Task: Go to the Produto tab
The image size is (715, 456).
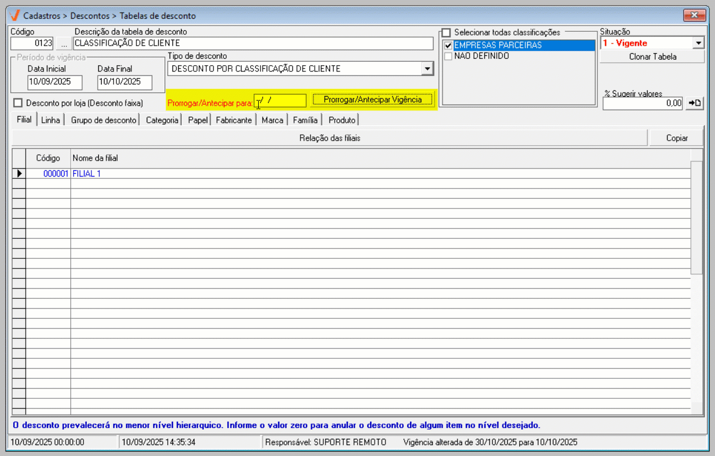Action: coord(342,120)
